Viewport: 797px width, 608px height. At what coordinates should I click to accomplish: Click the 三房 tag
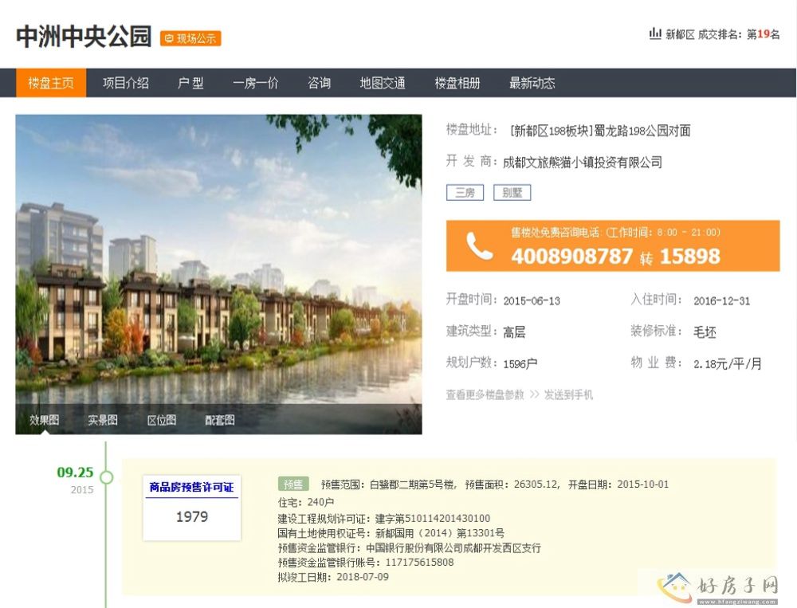pos(465,193)
